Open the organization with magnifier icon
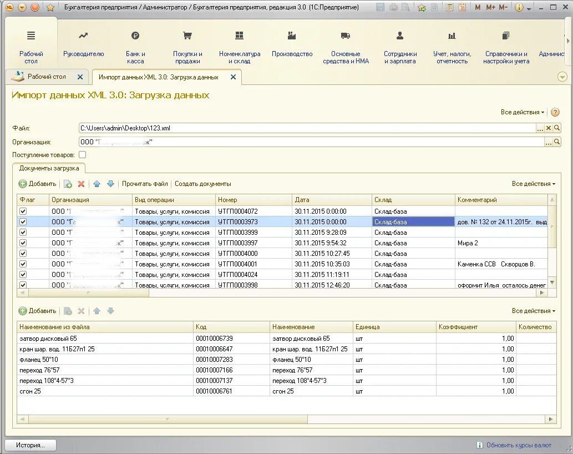 [x=556, y=142]
